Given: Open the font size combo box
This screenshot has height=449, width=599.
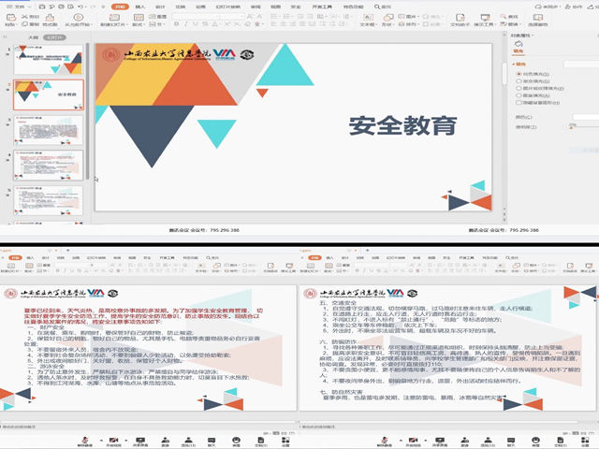Looking at the screenshot, I should click(x=232, y=17).
